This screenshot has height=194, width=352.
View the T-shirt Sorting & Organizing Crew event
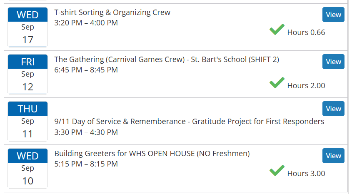pyautogui.click(x=333, y=15)
